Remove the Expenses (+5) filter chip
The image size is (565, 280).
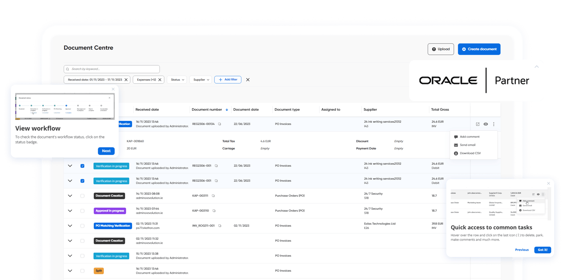click(x=160, y=80)
